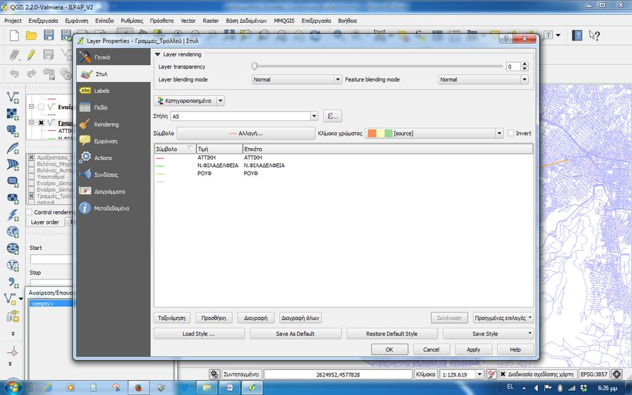Click the Add WMS Layer globe icon
The image size is (632, 395).
tap(12, 232)
